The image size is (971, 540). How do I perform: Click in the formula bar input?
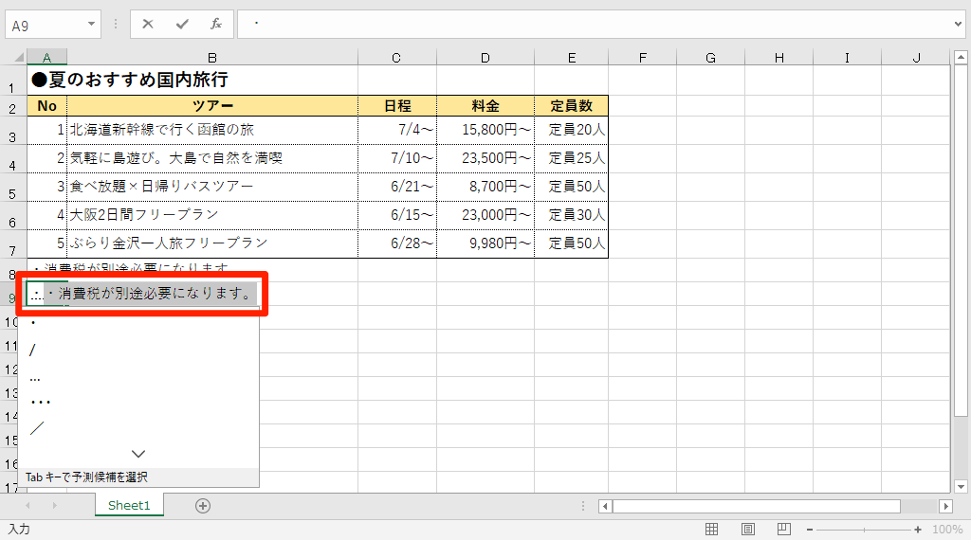[x=595, y=24]
